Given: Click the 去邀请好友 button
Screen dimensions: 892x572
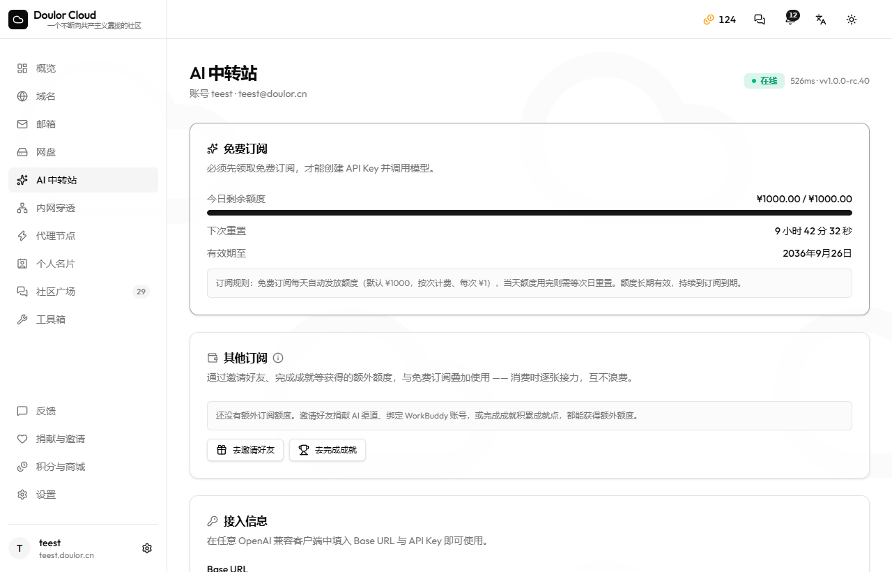Looking at the screenshot, I should pyautogui.click(x=245, y=450).
